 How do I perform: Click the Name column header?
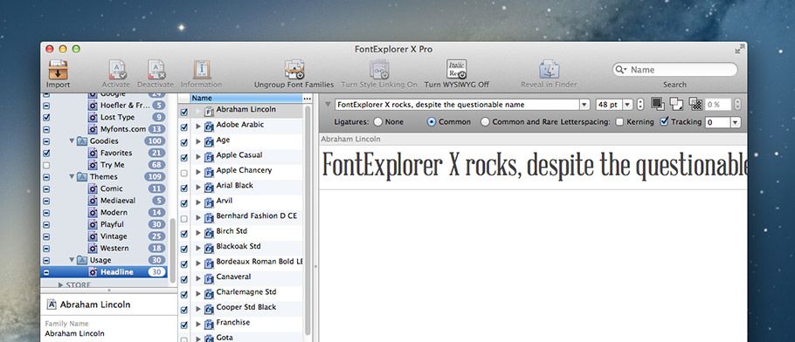click(x=245, y=99)
